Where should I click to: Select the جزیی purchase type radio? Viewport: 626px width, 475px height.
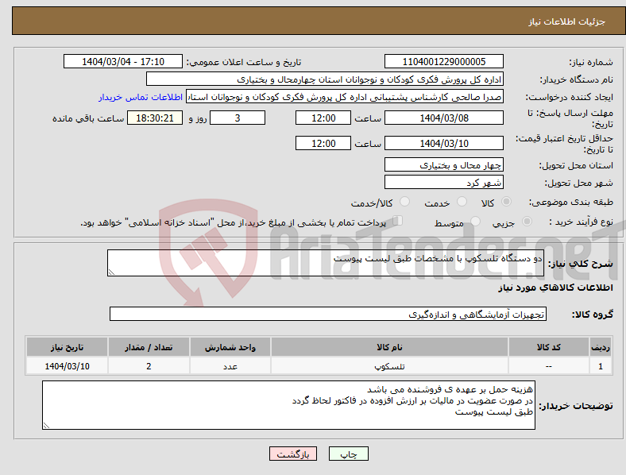(527, 222)
